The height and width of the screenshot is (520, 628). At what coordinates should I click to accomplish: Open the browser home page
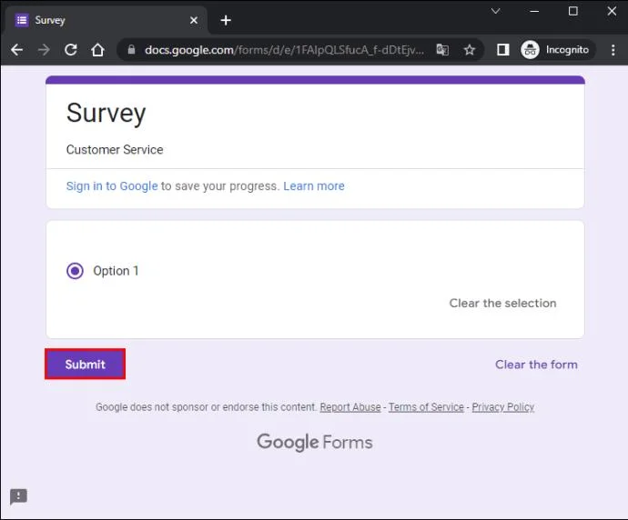coord(97,50)
